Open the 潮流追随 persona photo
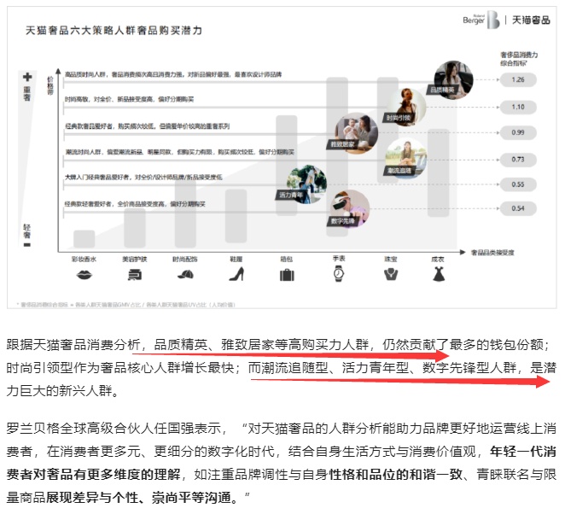Image resolution: width=565 pixels, height=514 pixels. tap(406, 158)
